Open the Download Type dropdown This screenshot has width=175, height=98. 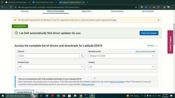click(51, 67)
